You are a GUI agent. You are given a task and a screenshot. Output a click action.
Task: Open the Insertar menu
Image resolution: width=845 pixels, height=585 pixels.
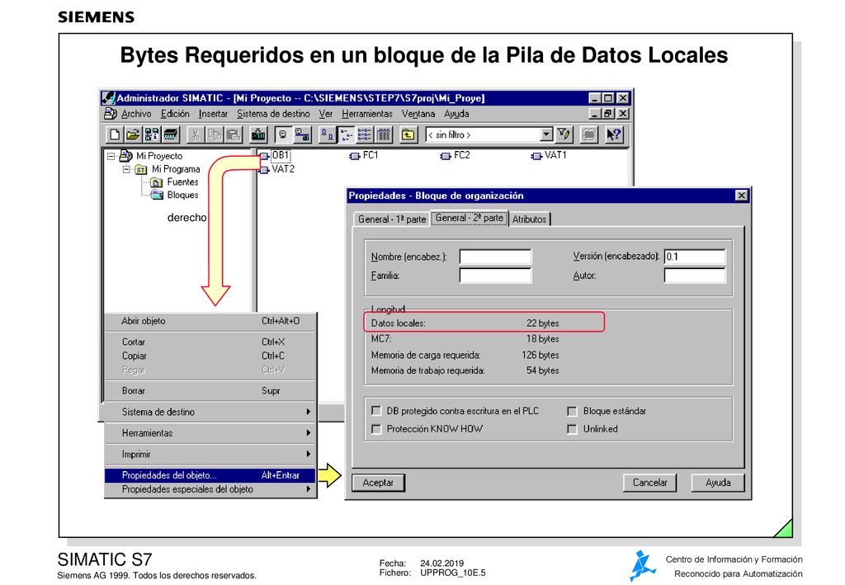[213, 114]
